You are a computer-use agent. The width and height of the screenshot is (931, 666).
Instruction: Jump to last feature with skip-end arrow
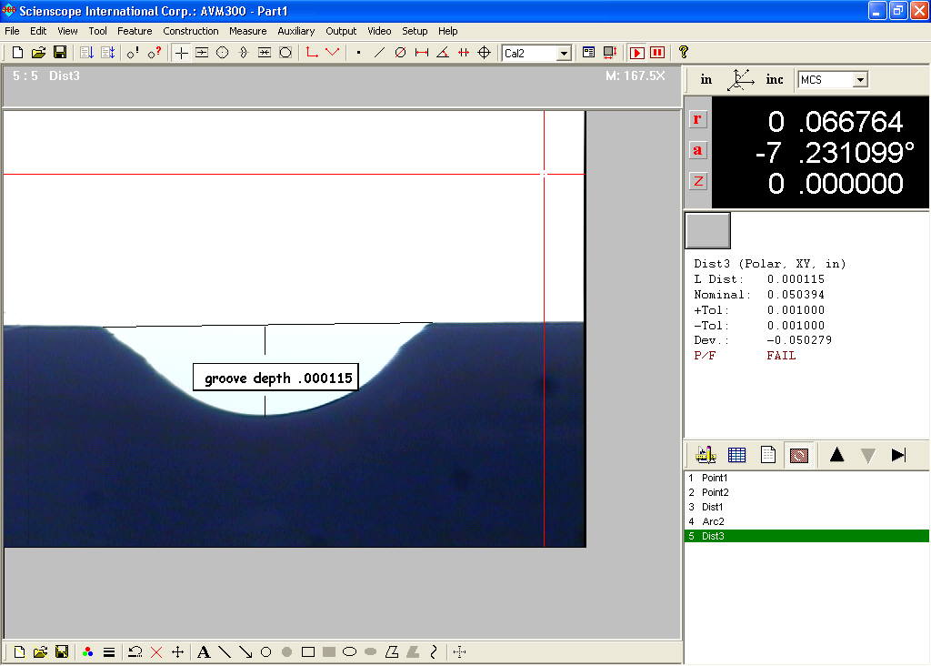tap(898, 455)
